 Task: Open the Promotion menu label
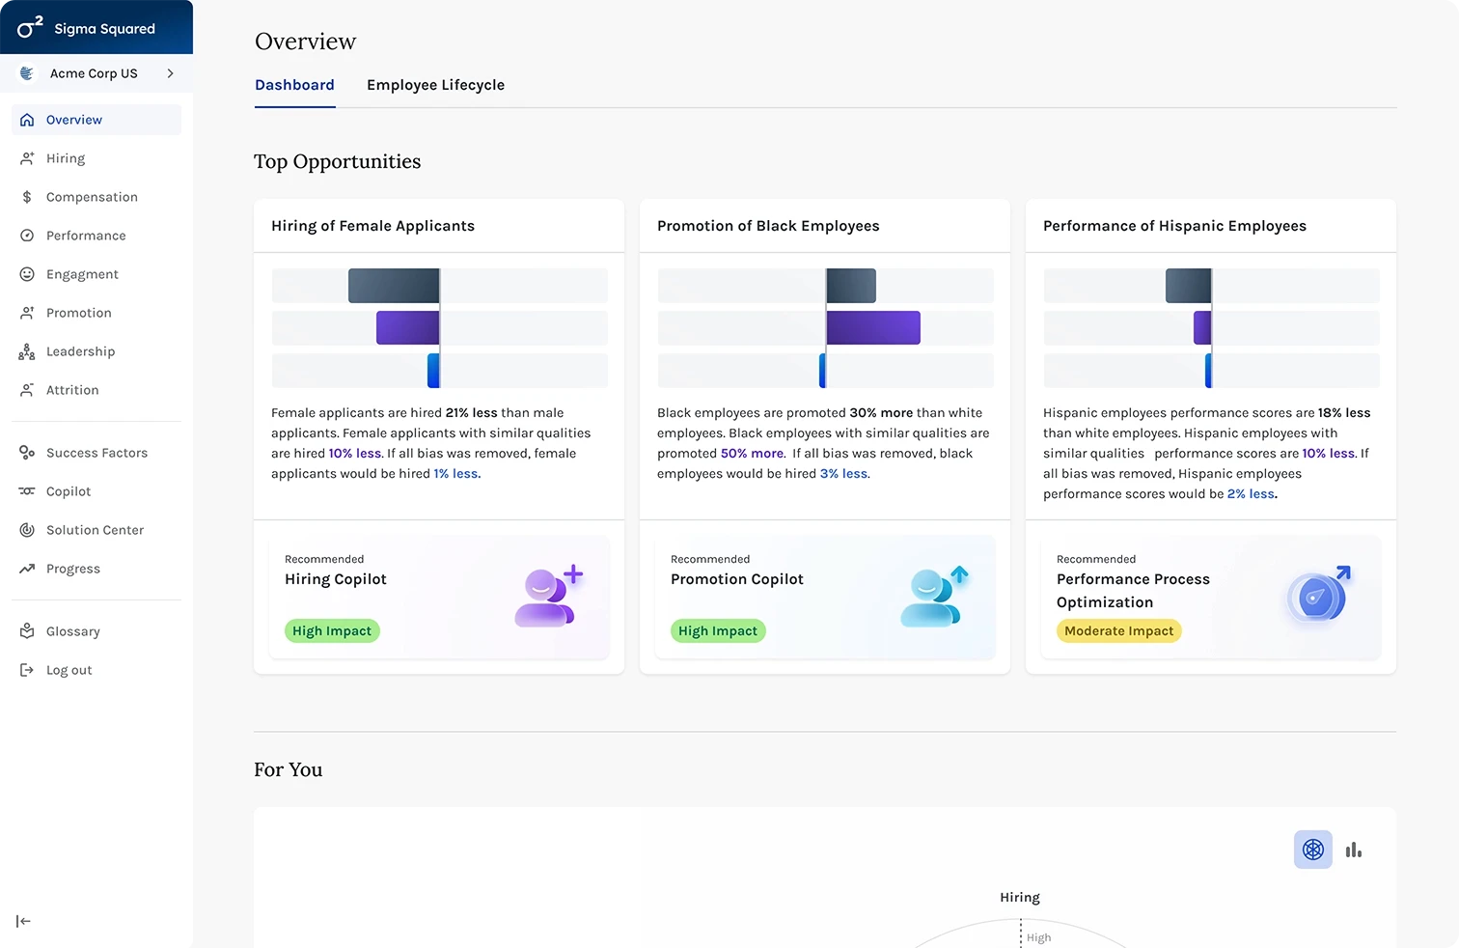79,313
